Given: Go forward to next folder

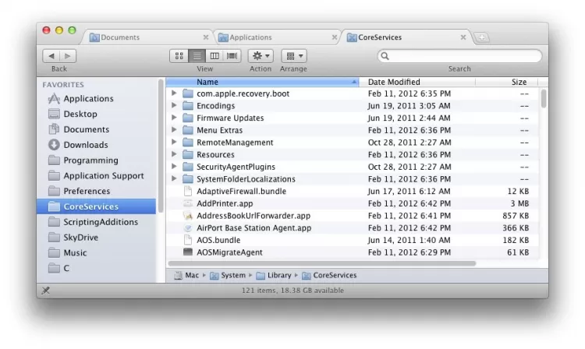Looking at the screenshot, I should (x=68, y=56).
